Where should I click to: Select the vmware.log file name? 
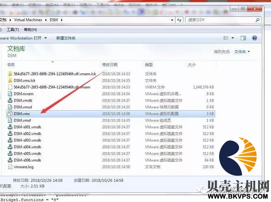click(24, 167)
